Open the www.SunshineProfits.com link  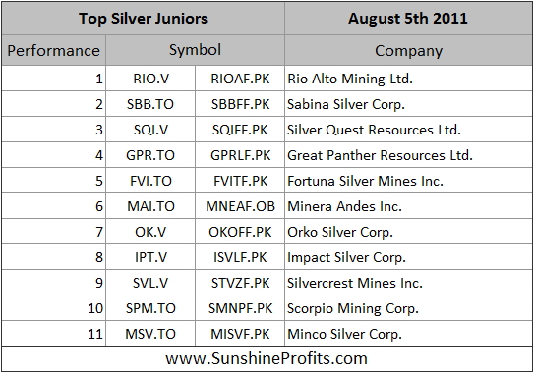tap(267, 358)
